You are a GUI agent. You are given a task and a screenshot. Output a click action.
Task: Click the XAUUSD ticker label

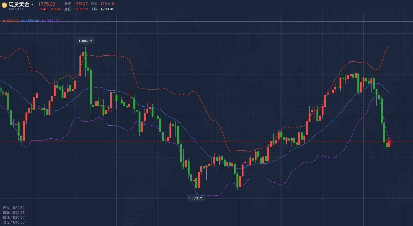[x=16, y=9]
